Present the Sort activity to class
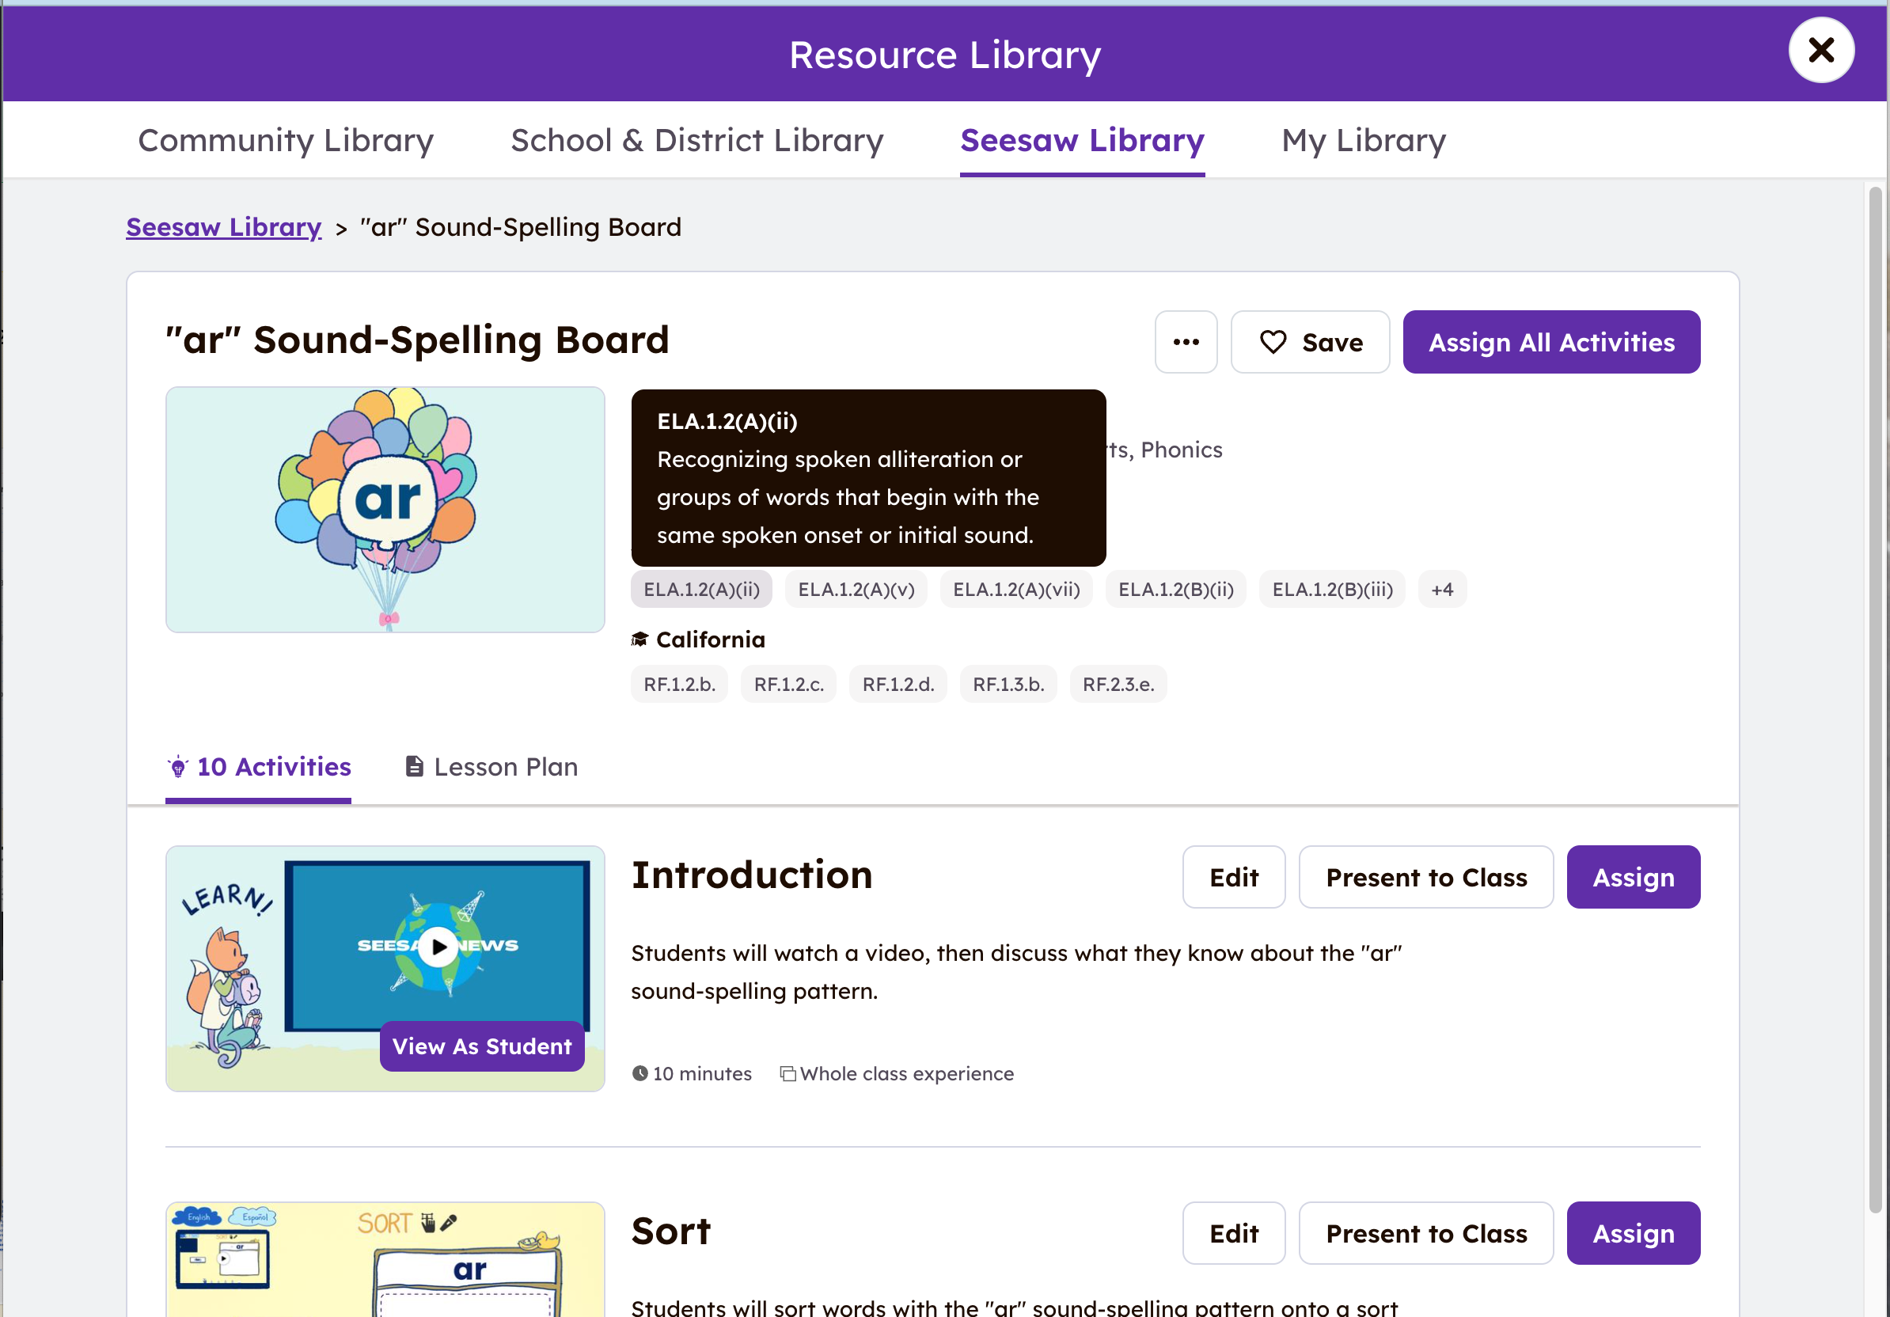Image resolution: width=1890 pixels, height=1317 pixels. tap(1425, 1233)
